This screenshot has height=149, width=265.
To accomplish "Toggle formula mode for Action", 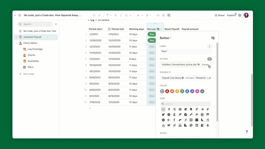I will tap(210, 59).
